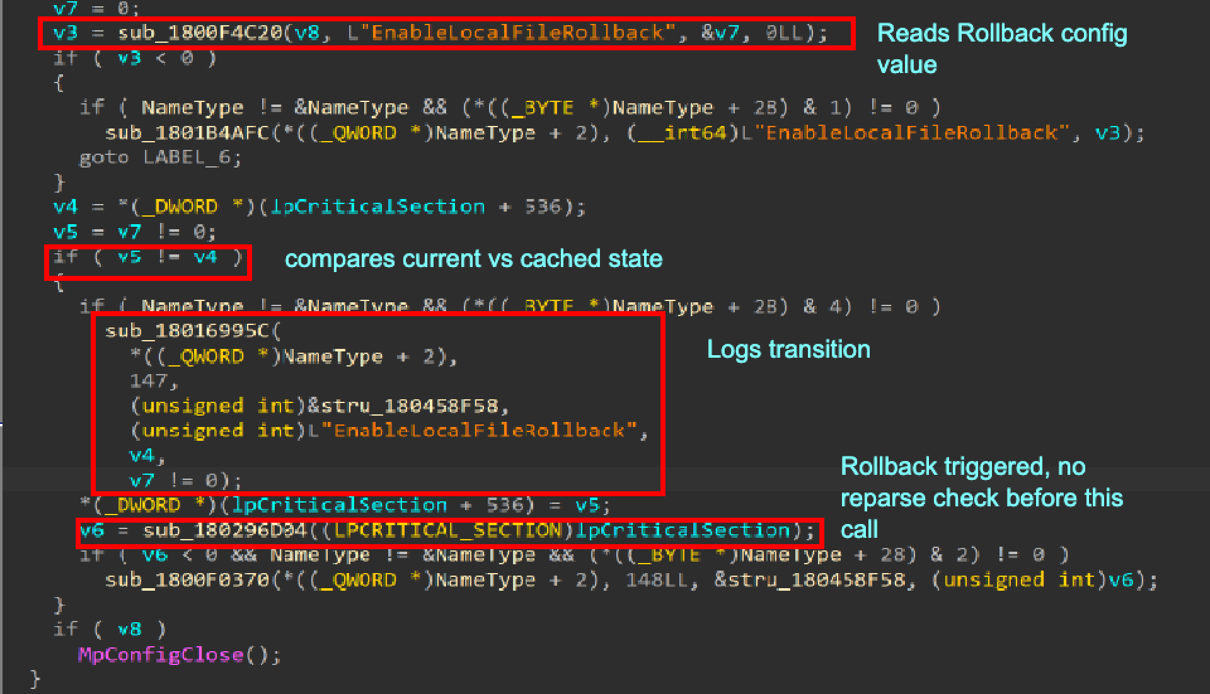Click the number 147 argument
This screenshot has width=1210, height=694.
pyautogui.click(x=149, y=381)
